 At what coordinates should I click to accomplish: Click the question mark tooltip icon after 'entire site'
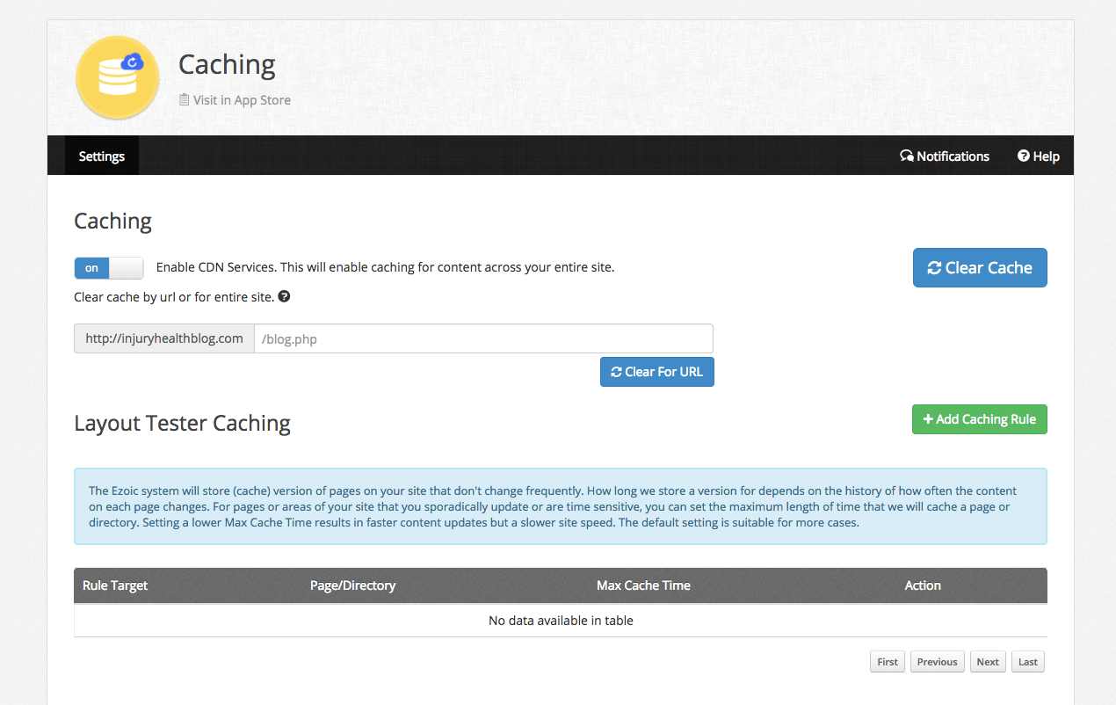point(284,296)
